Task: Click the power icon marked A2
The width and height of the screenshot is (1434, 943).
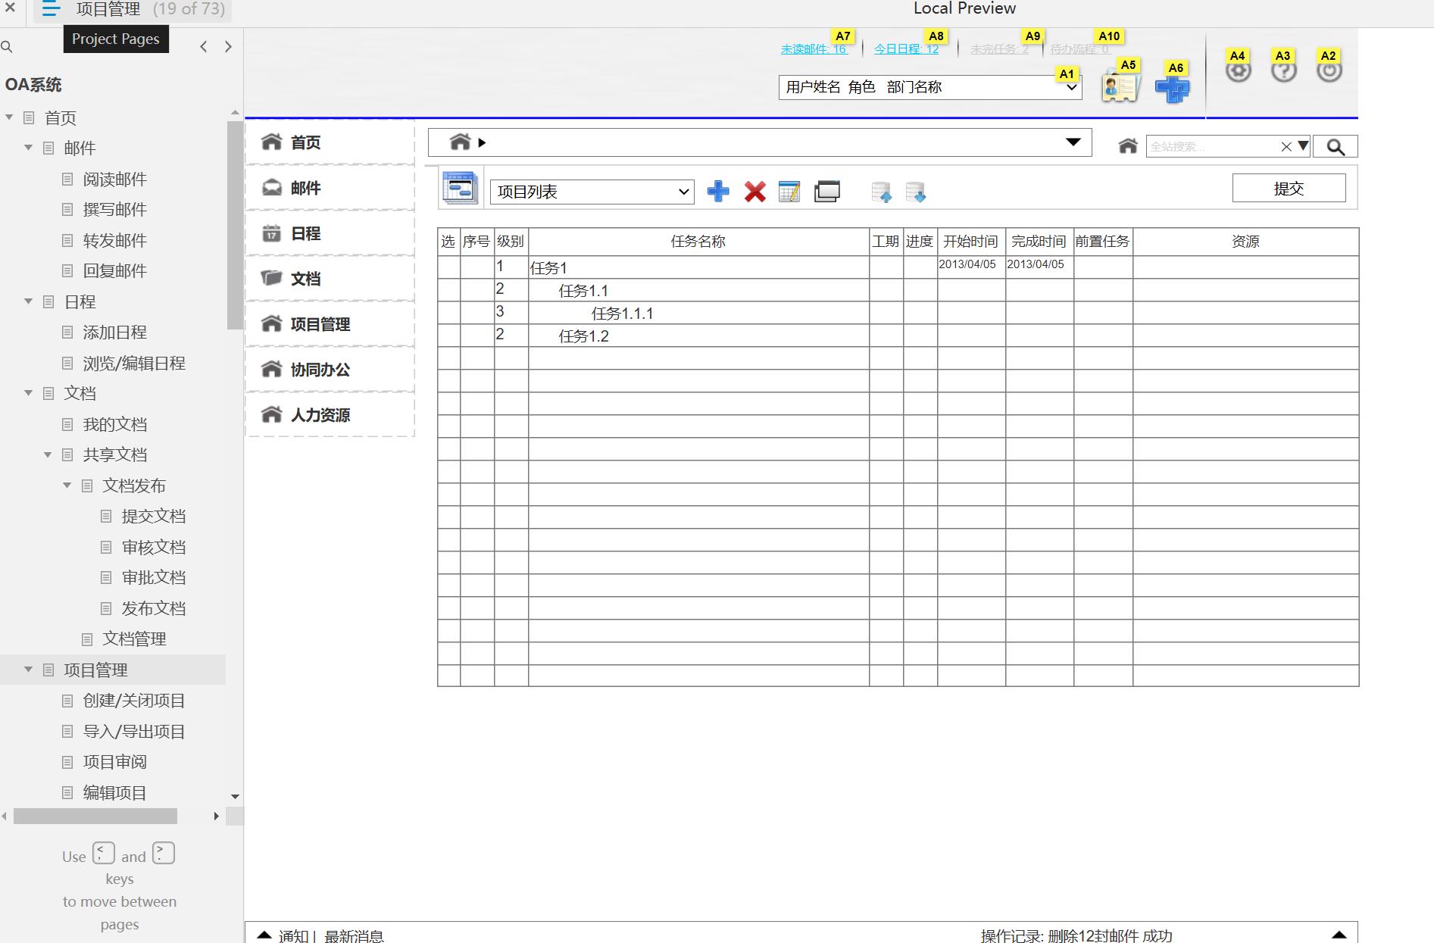Action: click(x=1329, y=70)
